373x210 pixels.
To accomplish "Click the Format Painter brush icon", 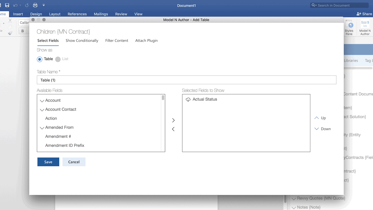I will (x=10, y=33).
